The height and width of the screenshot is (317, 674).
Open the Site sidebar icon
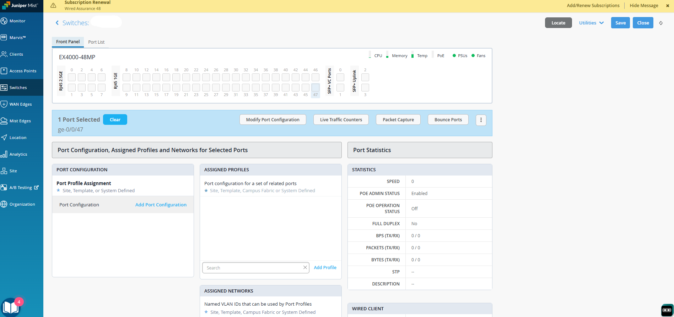4,171
